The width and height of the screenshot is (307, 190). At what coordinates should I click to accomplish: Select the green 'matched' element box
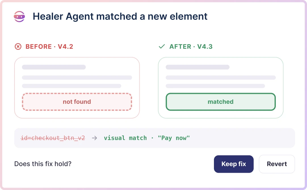tap(221, 102)
